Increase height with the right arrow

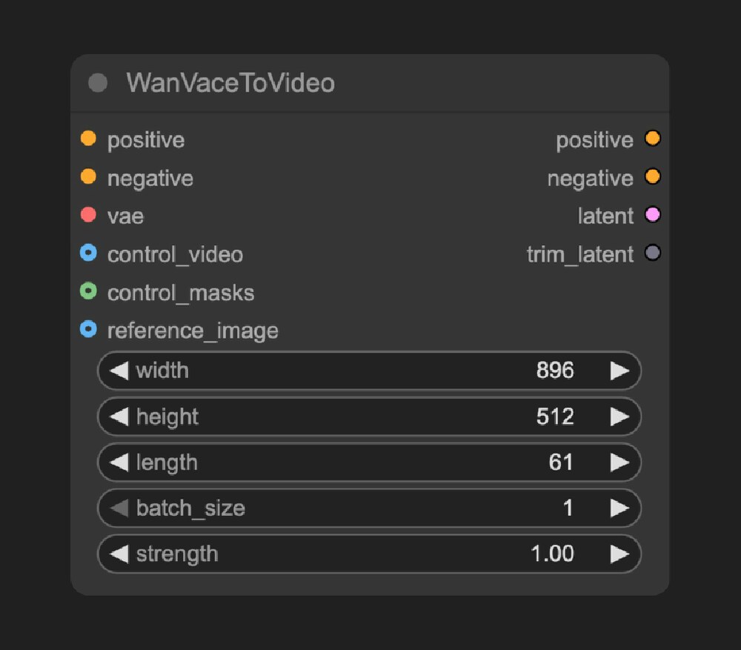coord(619,417)
